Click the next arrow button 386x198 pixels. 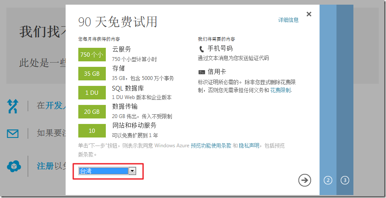[x=304, y=180]
